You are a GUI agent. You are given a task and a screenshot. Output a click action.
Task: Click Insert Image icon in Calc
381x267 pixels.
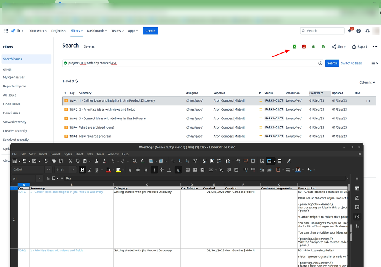pos(204,161)
